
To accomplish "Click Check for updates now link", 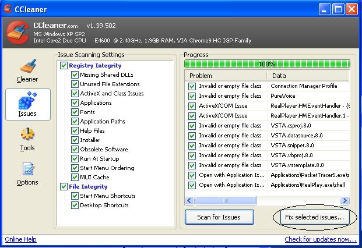I will pyautogui.click(x=320, y=239).
